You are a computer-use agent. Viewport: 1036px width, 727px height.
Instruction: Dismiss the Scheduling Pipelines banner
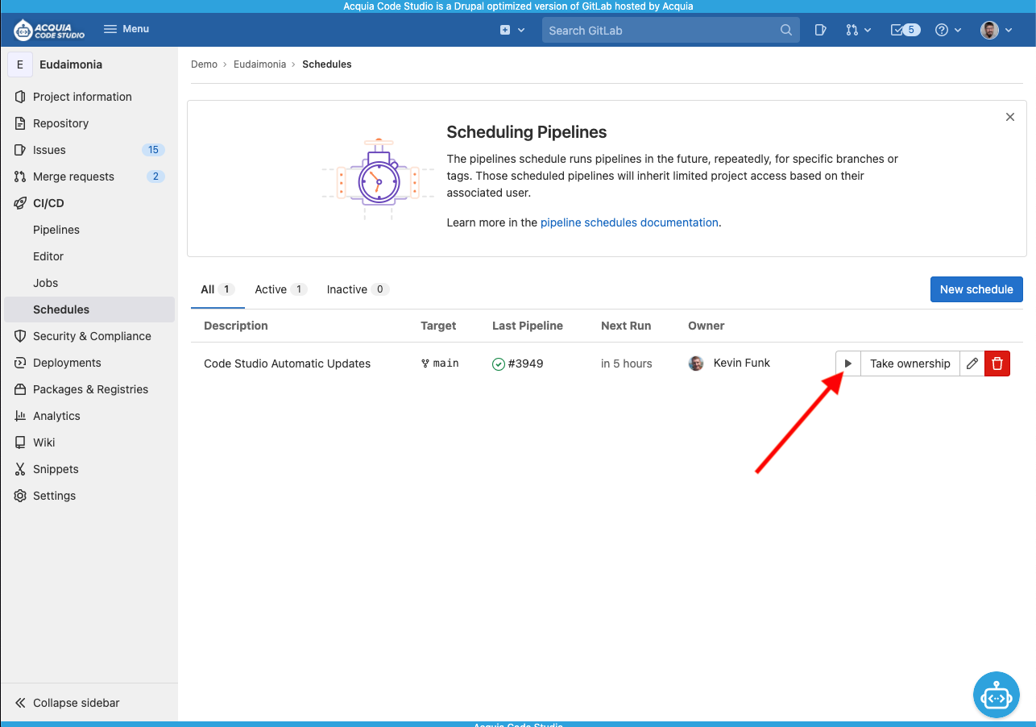tap(1010, 117)
